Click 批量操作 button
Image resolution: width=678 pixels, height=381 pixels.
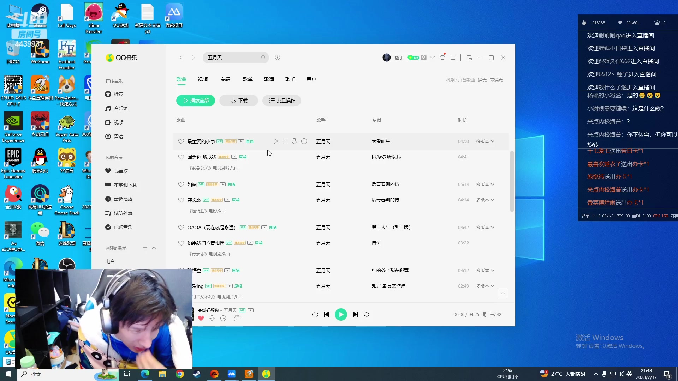[x=282, y=101]
